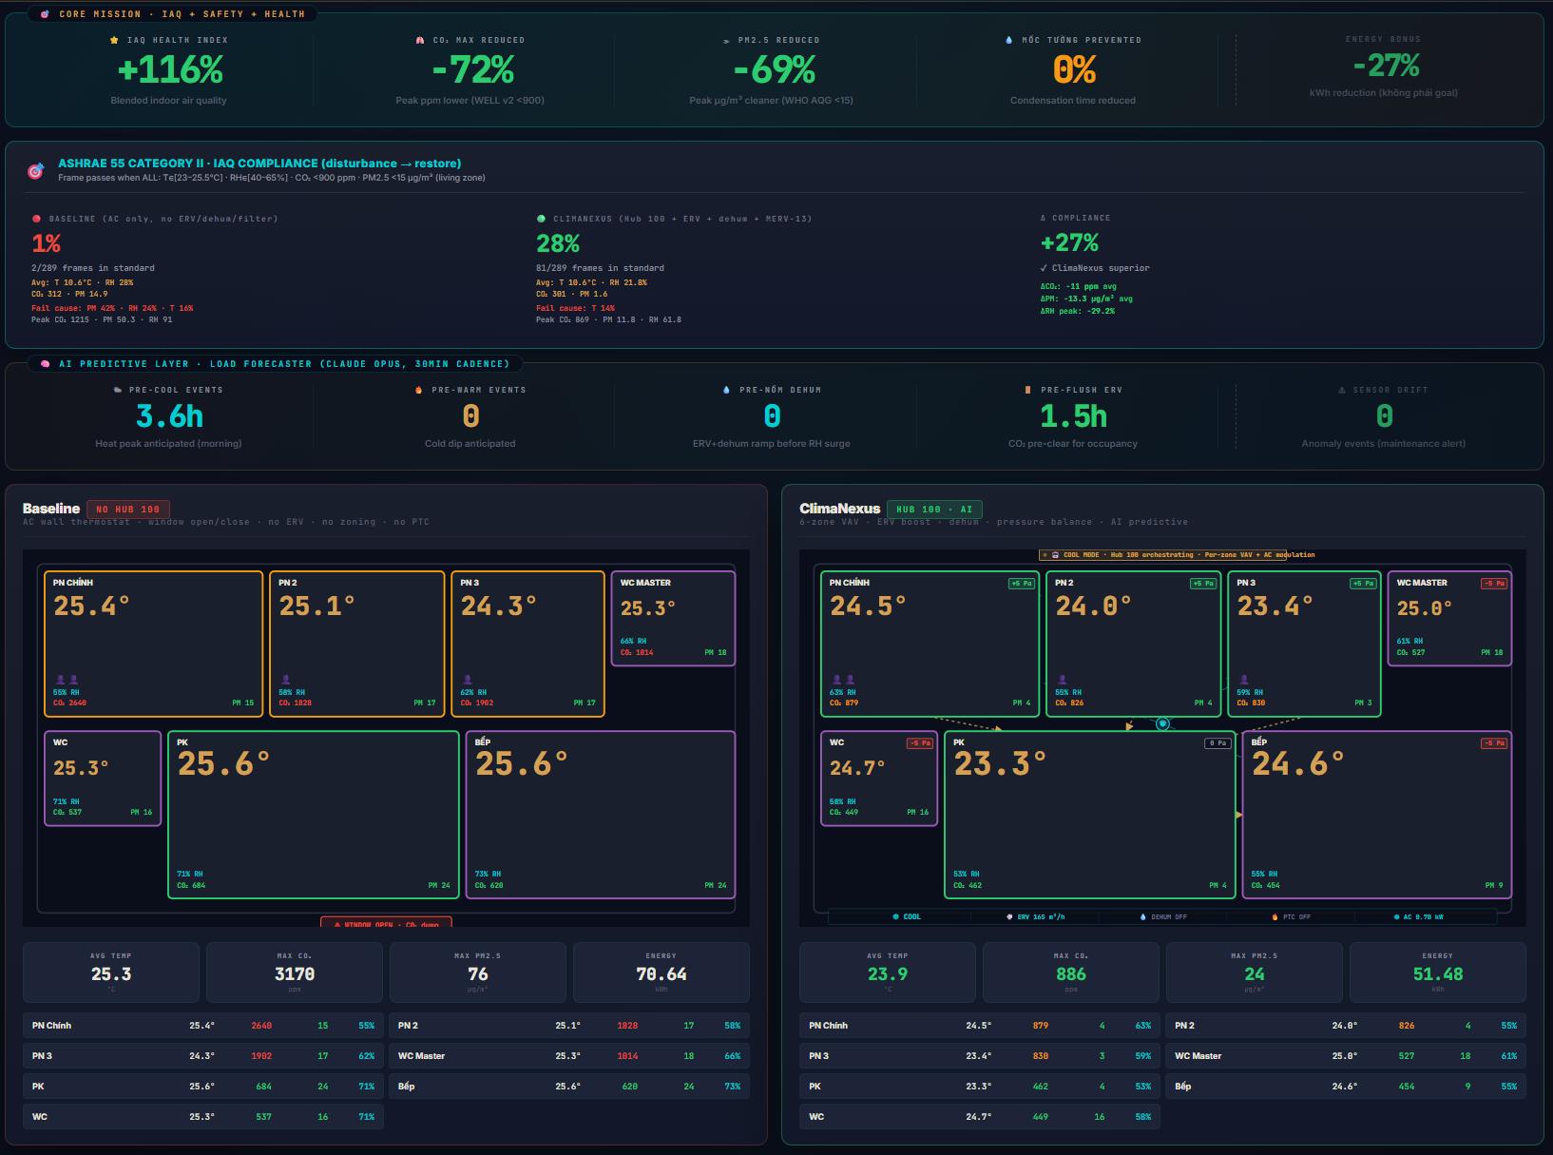The width and height of the screenshot is (1553, 1155).
Task: Click the occupant icons in ClimaNexus PN Chính room
Action: click(843, 680)
